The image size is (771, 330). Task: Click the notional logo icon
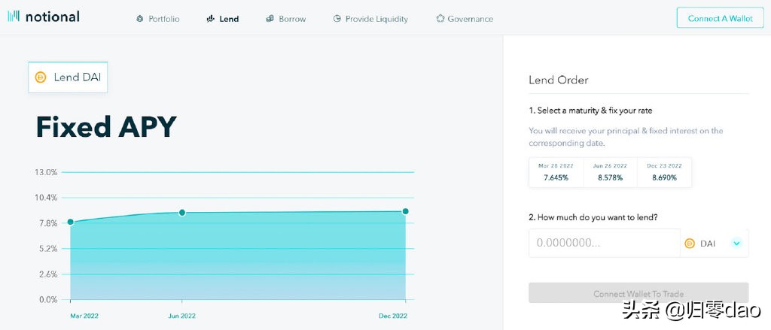coord(14,17)
